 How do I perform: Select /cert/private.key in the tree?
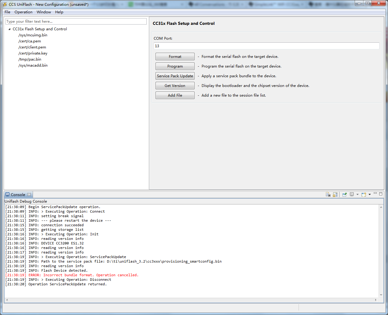click(33, 53)
